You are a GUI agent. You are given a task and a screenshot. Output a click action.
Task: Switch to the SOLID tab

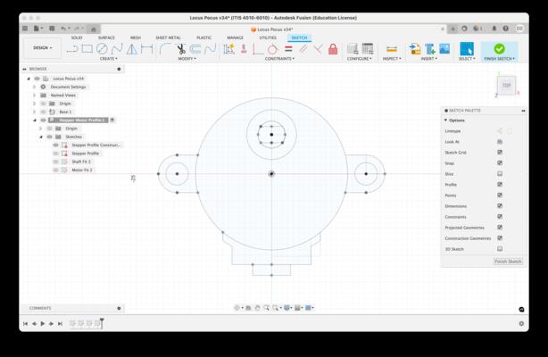(77, 37)
